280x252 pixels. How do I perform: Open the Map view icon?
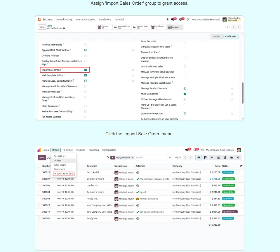click(x=212, y=157)
